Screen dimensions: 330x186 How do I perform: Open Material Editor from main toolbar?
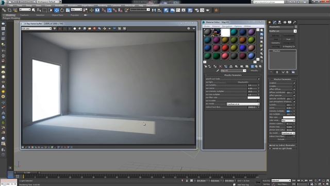click(190, 10)
